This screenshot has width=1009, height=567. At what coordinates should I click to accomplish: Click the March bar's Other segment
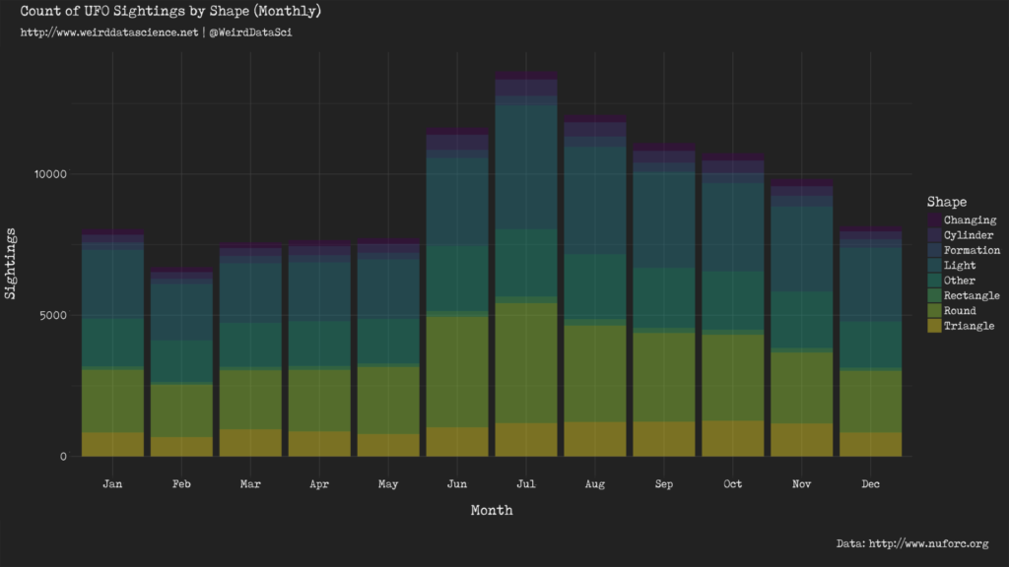point(250,346)
